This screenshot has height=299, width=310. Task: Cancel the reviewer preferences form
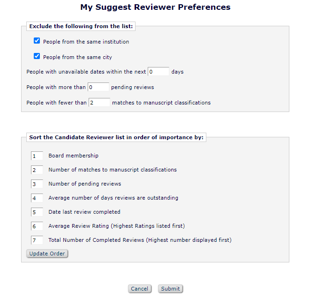click(139, 289)
